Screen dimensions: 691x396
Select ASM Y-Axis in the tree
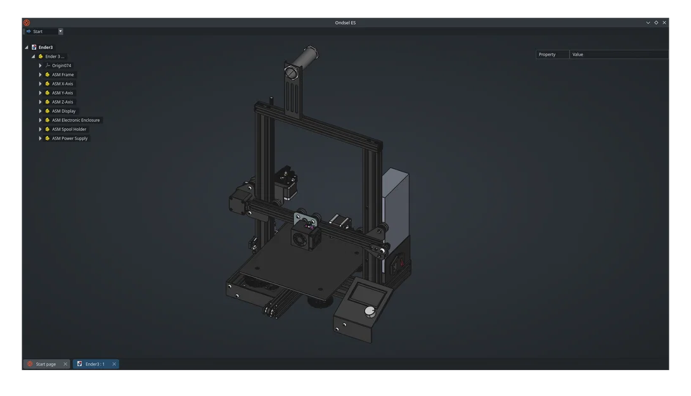pos(63,93)
